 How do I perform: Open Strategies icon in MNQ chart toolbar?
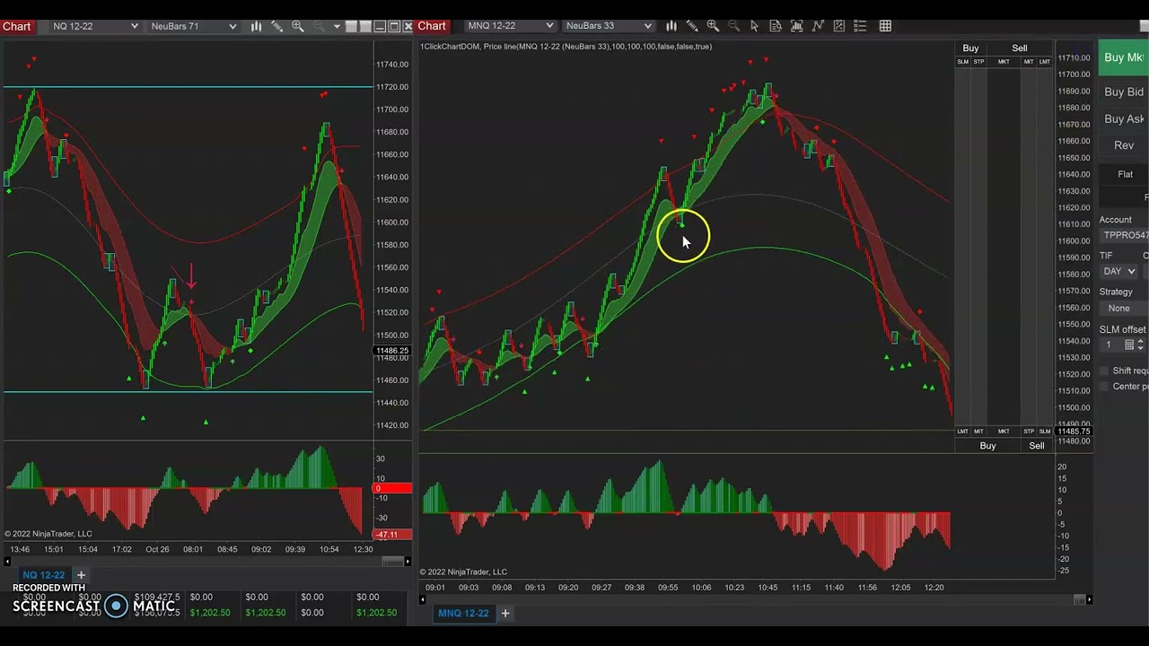[x=838, y=26]
